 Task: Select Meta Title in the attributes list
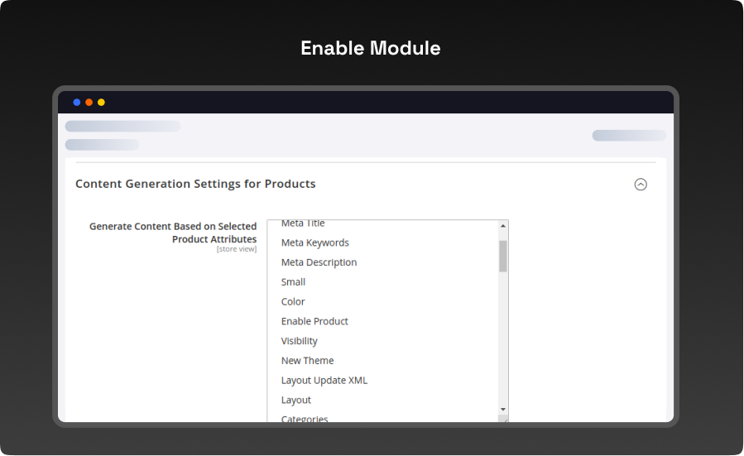point(303,223)
